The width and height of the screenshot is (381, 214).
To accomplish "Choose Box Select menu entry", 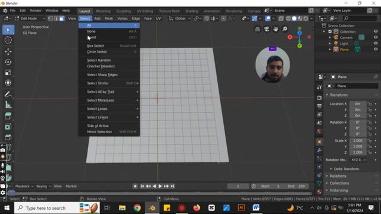I will (x=109, y=46).
